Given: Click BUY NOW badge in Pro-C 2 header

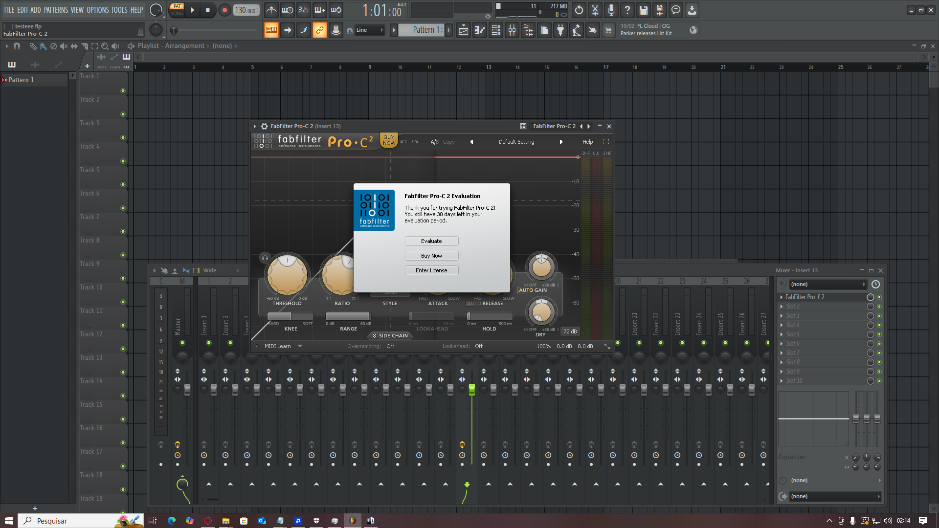Looking at the screenshot, I should (x=389, y=140).
